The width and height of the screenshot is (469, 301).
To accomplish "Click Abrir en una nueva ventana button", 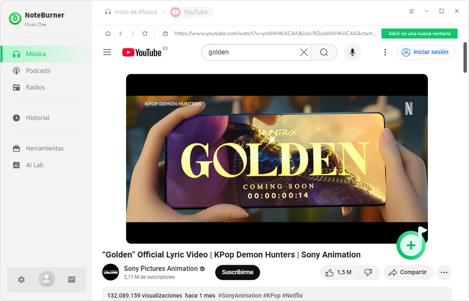I will (x=419, y=33).
